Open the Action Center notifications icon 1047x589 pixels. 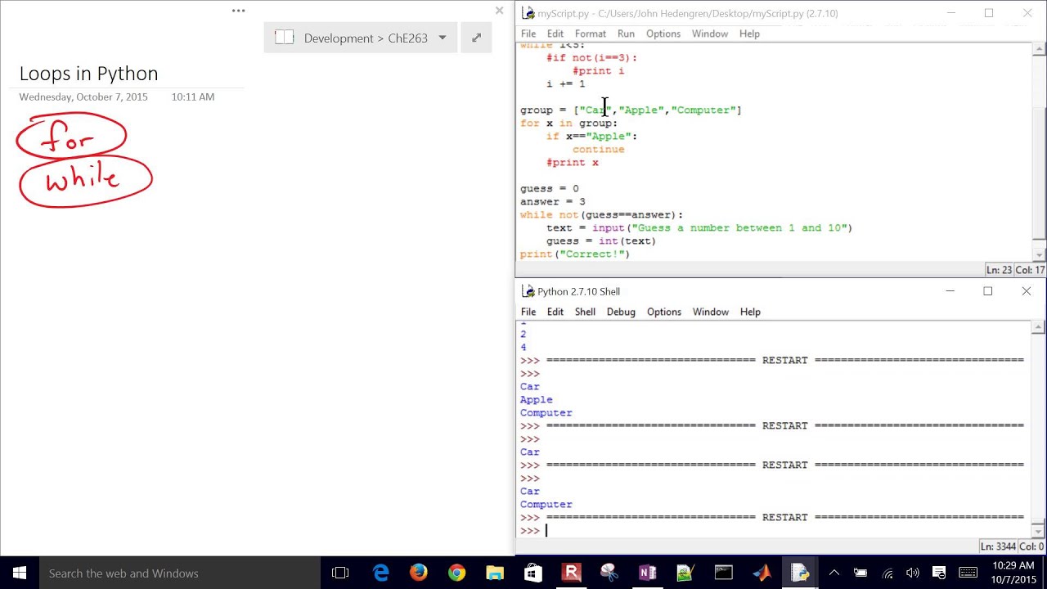click(939, 573)
